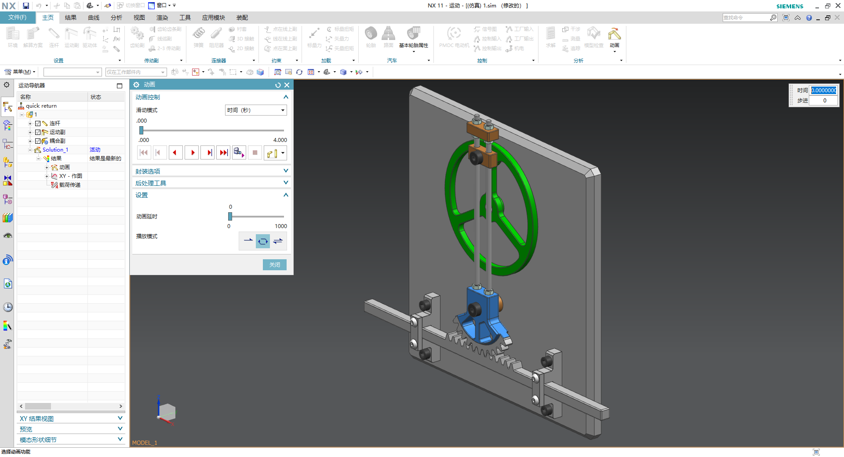Open the 滑动模式 time dropdown
This screenshot has width=844, height=457.
256,110
